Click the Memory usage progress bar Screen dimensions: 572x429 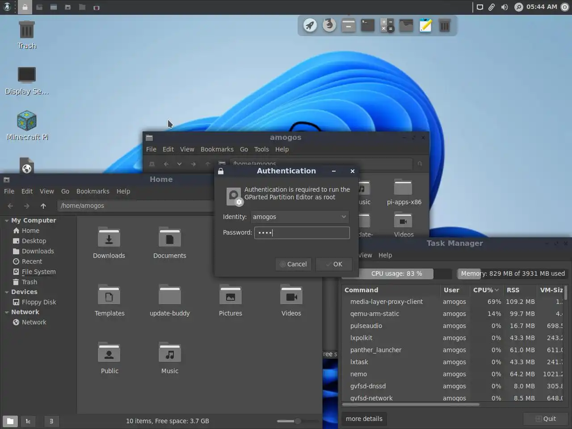point(513,273)
